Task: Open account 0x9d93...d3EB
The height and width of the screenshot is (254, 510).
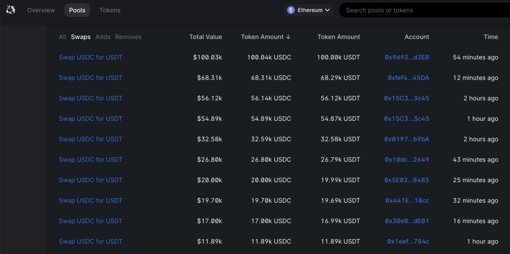Action: 407,57
